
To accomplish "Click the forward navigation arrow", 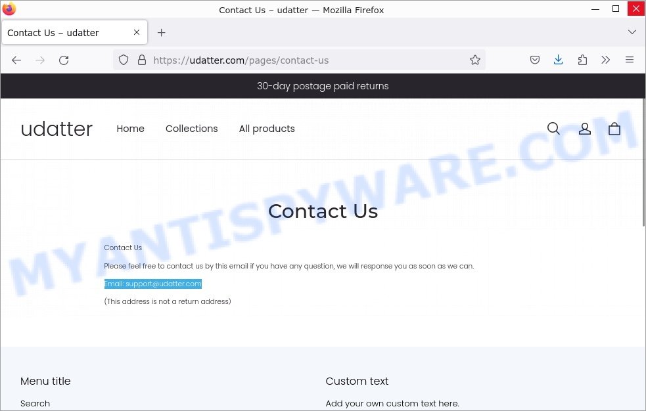I will click(40, 60).
